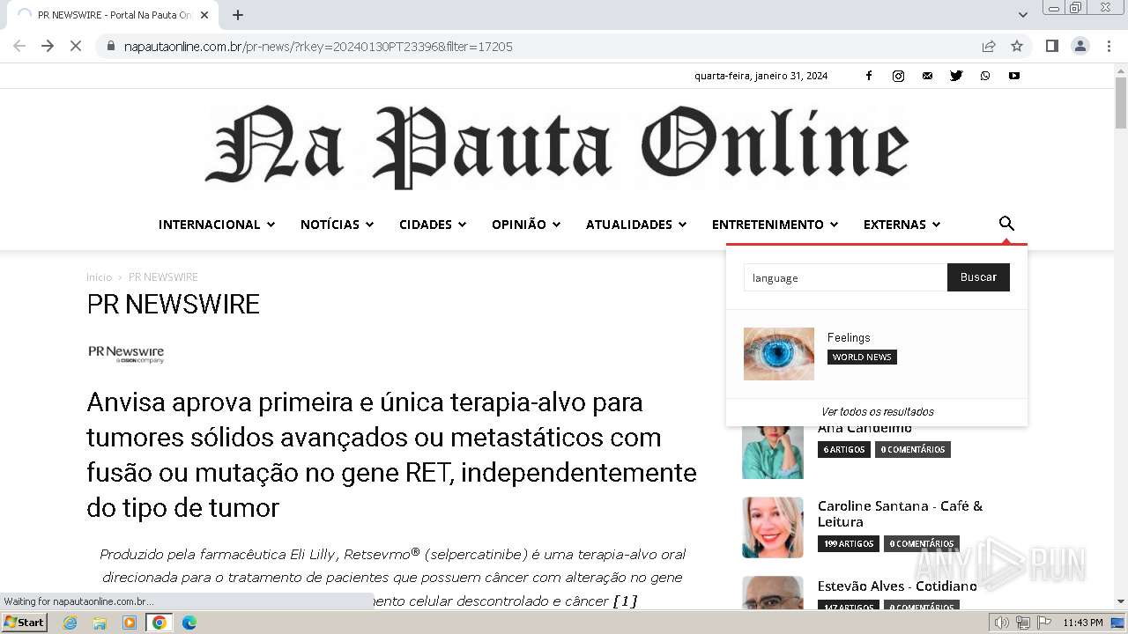Open the YouTube icon in header
Viewport: 1128px width, 634px height.
1014,76
